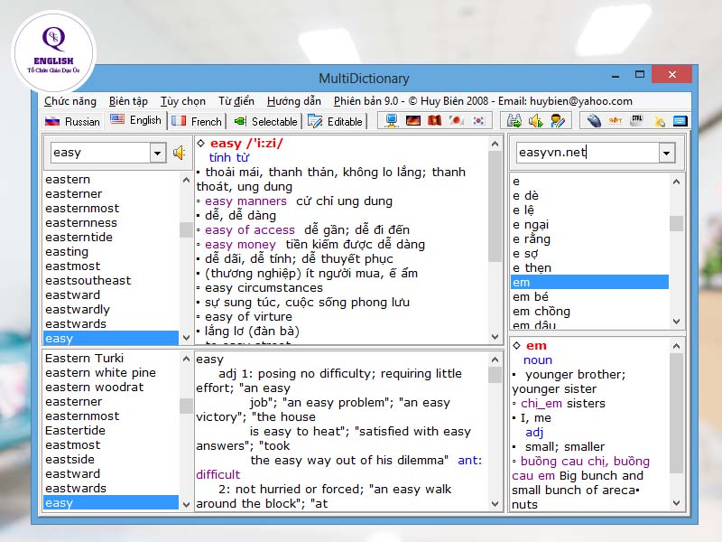Screen dimensions: 722x542
Task: Click down arrow of Vietnamese definition scrollbar
Action: point(495,336)
